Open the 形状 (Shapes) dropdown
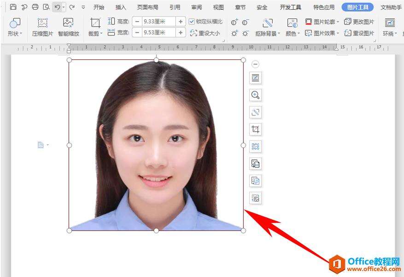404x277 pixels. [15, 27]
